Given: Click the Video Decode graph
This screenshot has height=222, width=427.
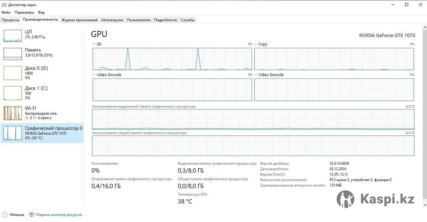Looking at the screenshot, I should click(x=334, y=90).
